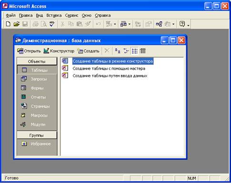Viewport: 231px width, 183px height.
Task: Click the icon beside 'в режиме конструктора'
Action: 65,61
